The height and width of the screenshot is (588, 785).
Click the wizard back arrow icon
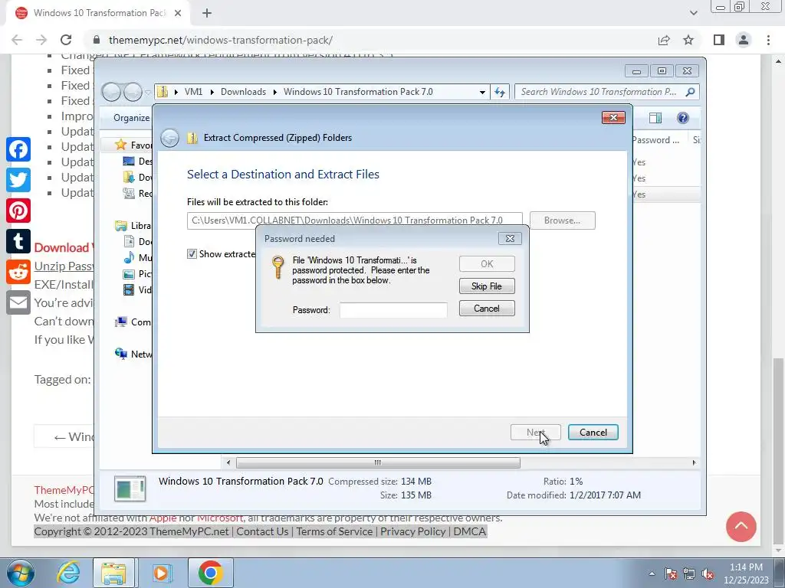[169, 138]
